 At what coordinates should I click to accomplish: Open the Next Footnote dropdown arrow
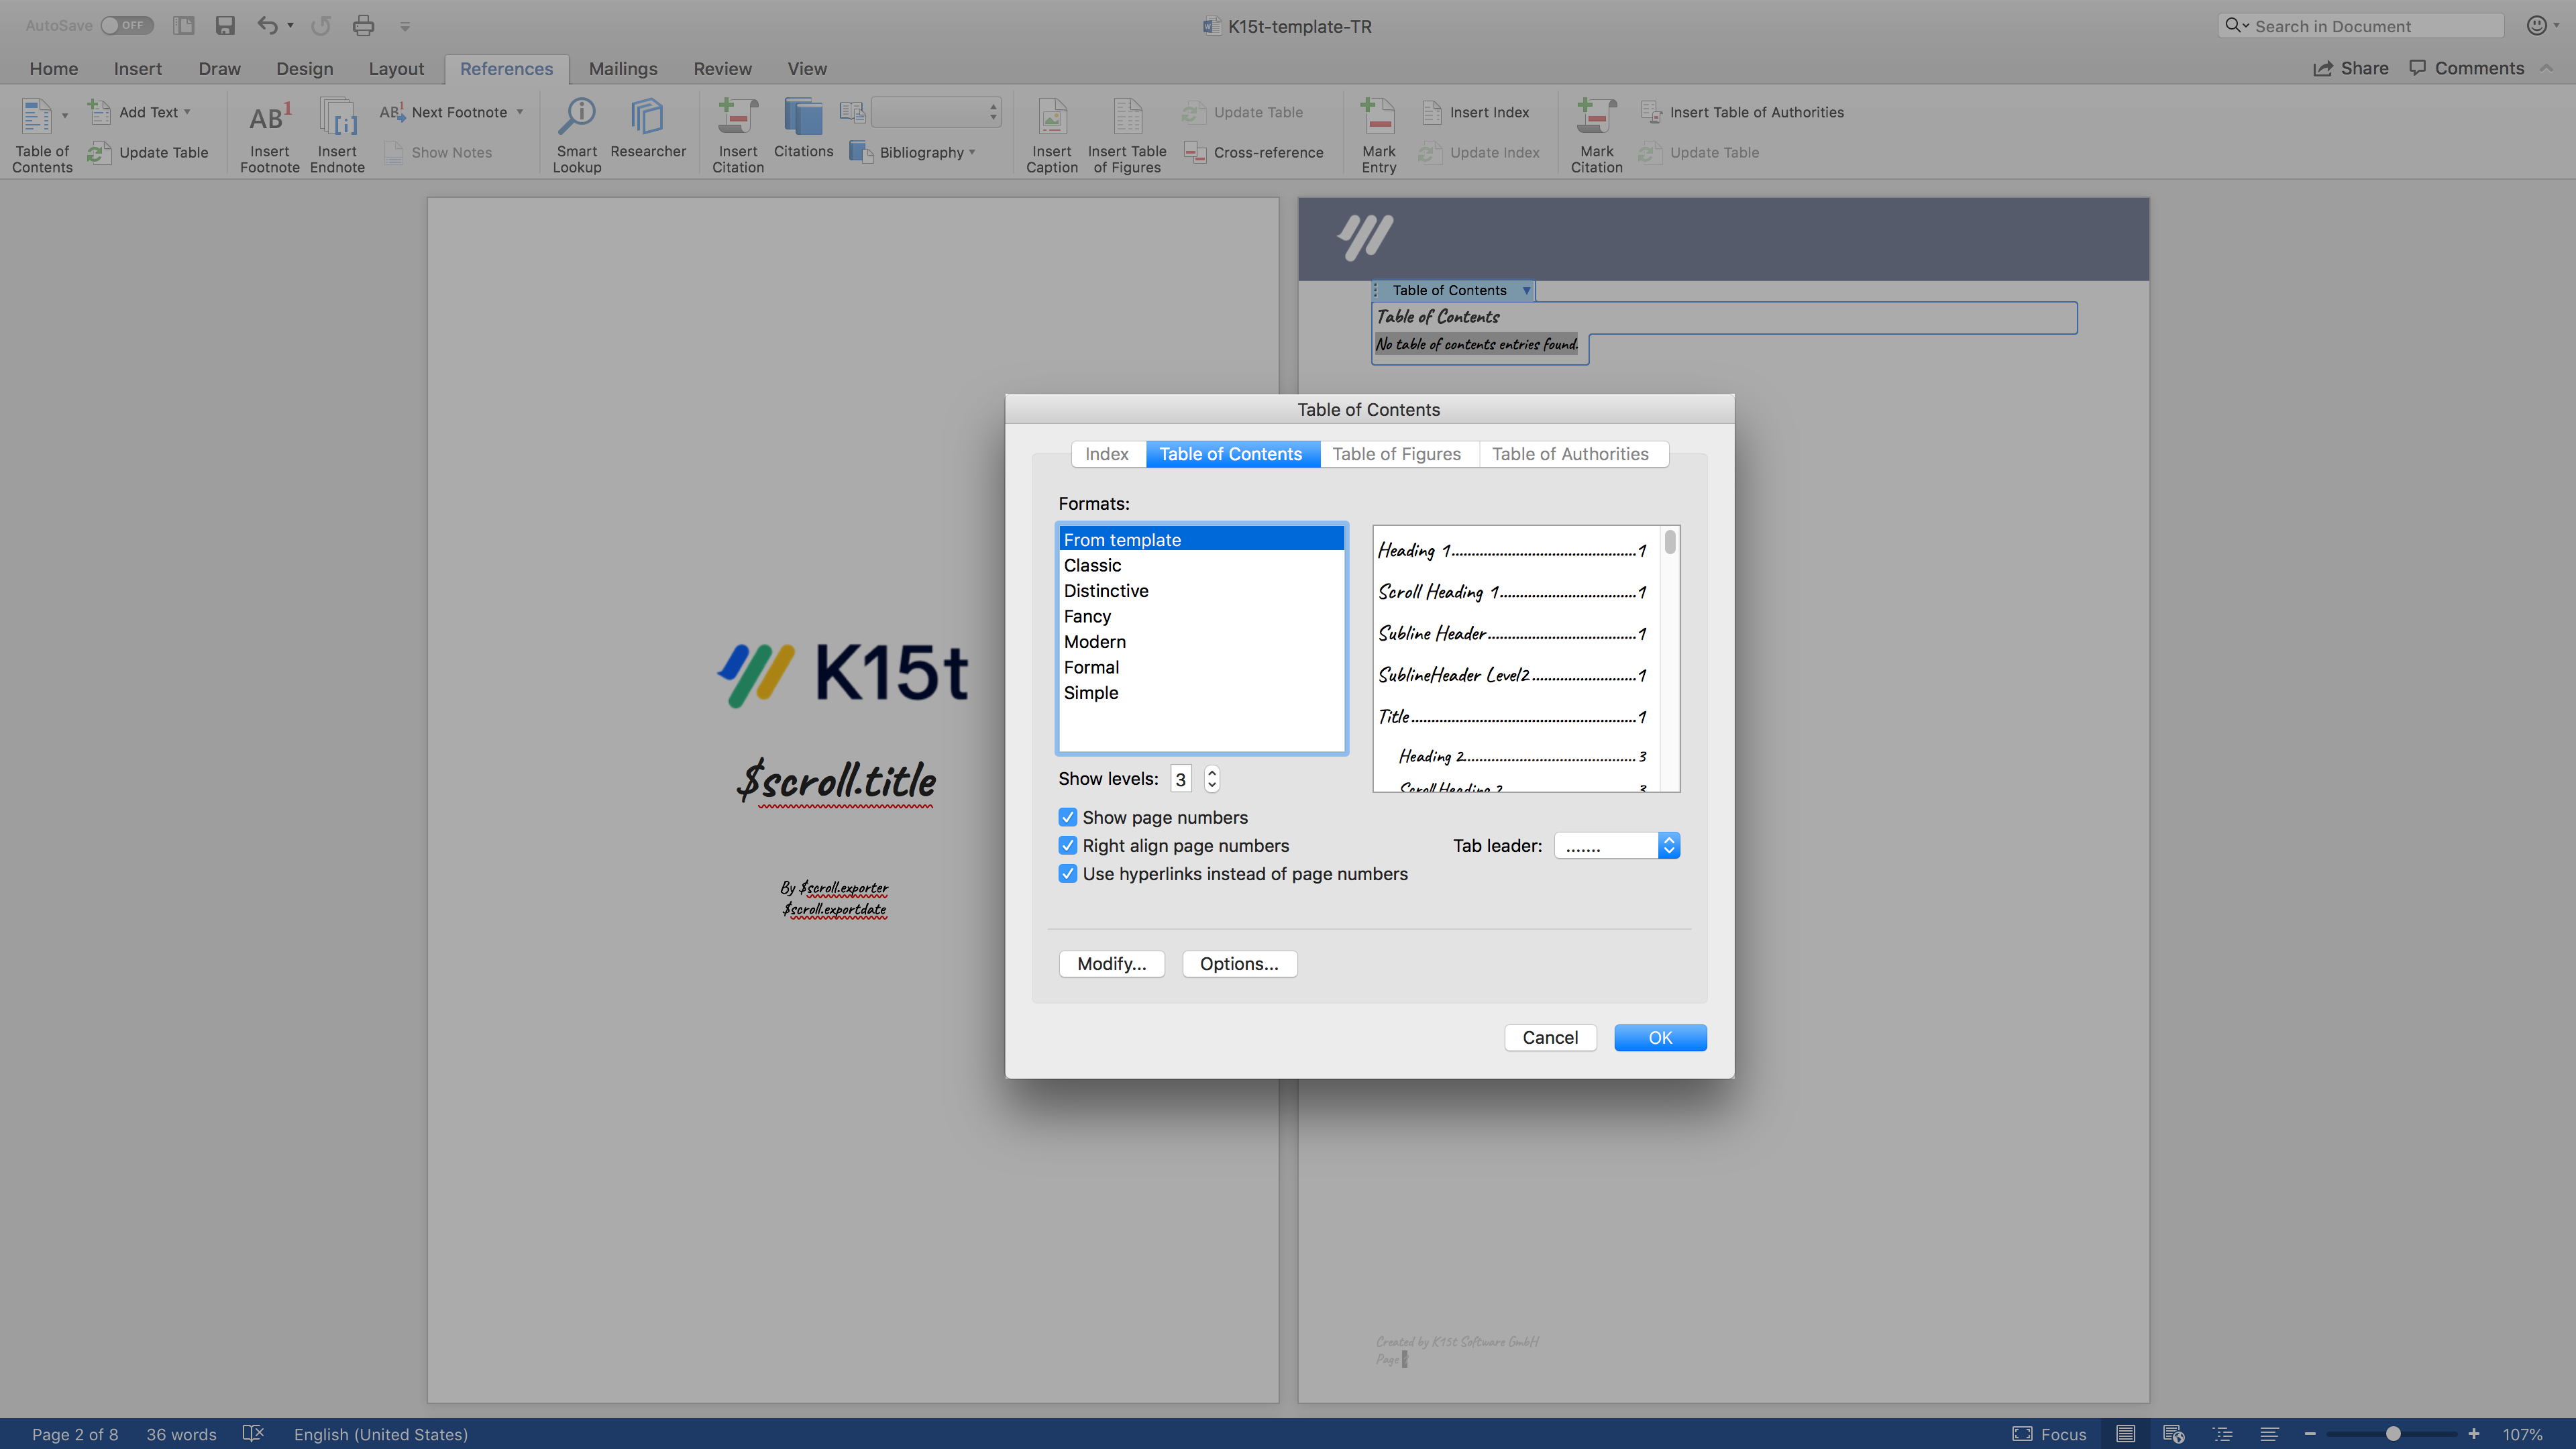520,112
